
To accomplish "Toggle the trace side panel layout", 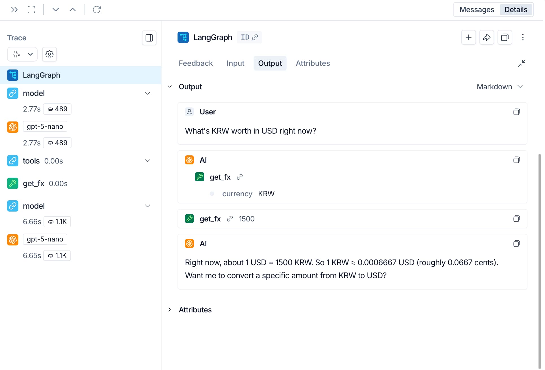I will (149, 38).
